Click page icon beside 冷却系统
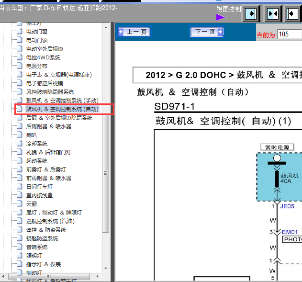The height and width of the screenshot is (282, 302). click(20, 143)
